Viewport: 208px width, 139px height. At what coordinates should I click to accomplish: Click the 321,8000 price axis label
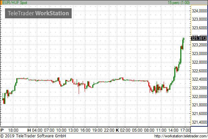(199, 105)
